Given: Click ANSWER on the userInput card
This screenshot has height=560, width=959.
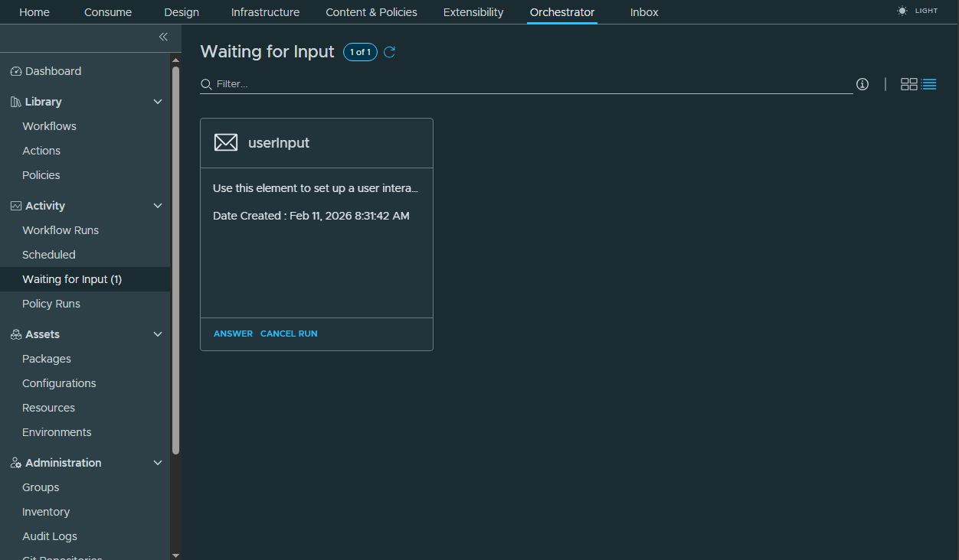Looking at the screenshot, I should [233, 334].
